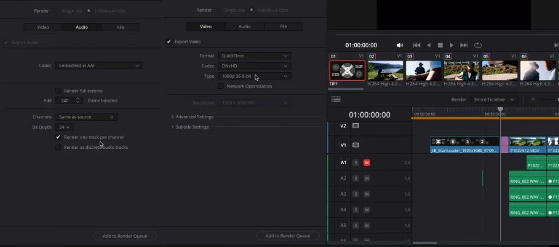Select RING_002.WAV clip on track A2

pyautogui.click(x=528, y=178)
